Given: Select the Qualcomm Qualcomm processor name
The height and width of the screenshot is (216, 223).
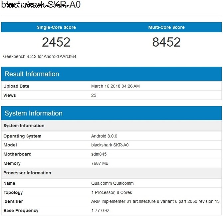Looking at the screenshot, I should [x=112, y=183].
